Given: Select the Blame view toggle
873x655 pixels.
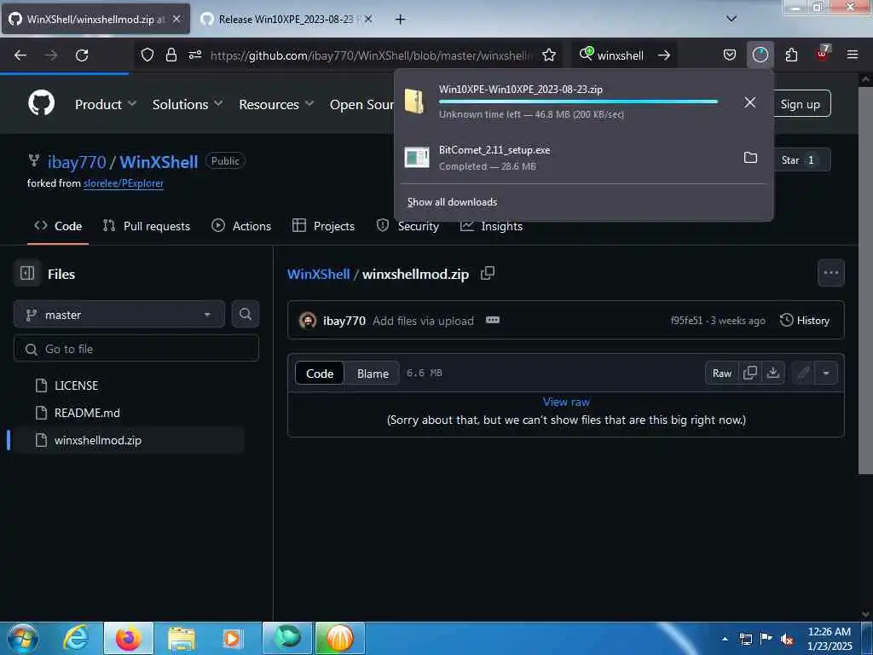Looking at the screenshot, I should 373,374.
